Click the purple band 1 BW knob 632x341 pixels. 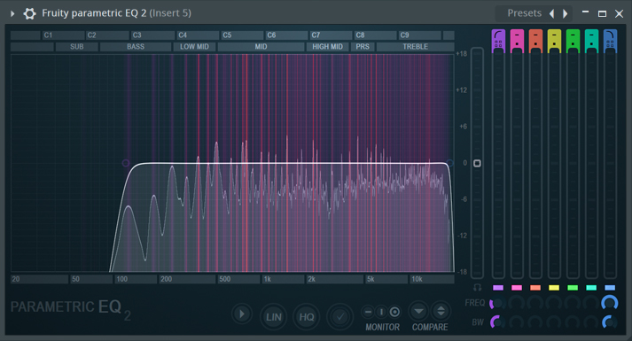[498, 322]
